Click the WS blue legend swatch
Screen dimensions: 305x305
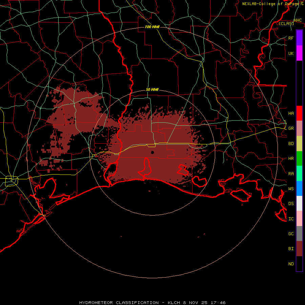pos(299,188)
